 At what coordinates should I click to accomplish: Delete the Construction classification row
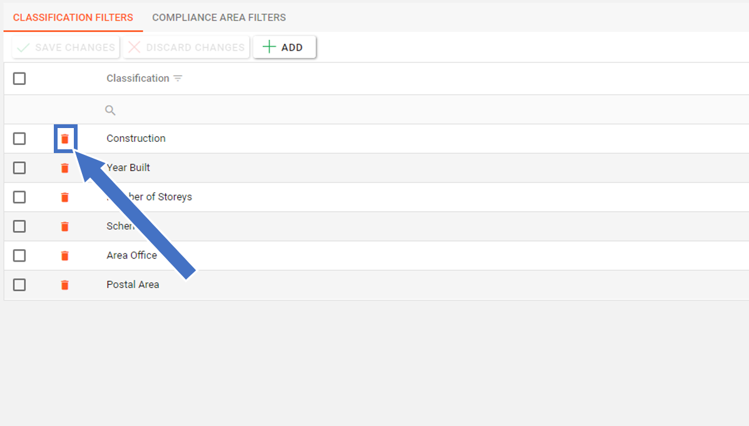(x=64, y=139)
